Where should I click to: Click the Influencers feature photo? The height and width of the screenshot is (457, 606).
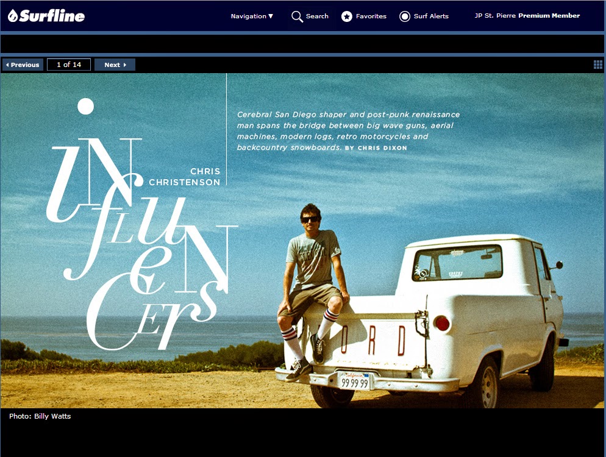(302, 241)
